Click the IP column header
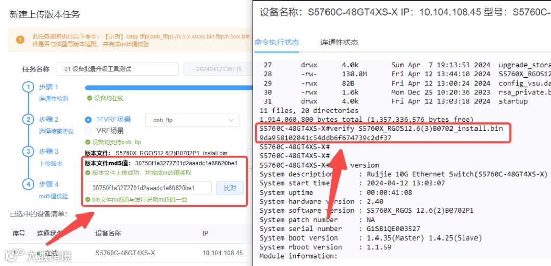 [205, 233]
